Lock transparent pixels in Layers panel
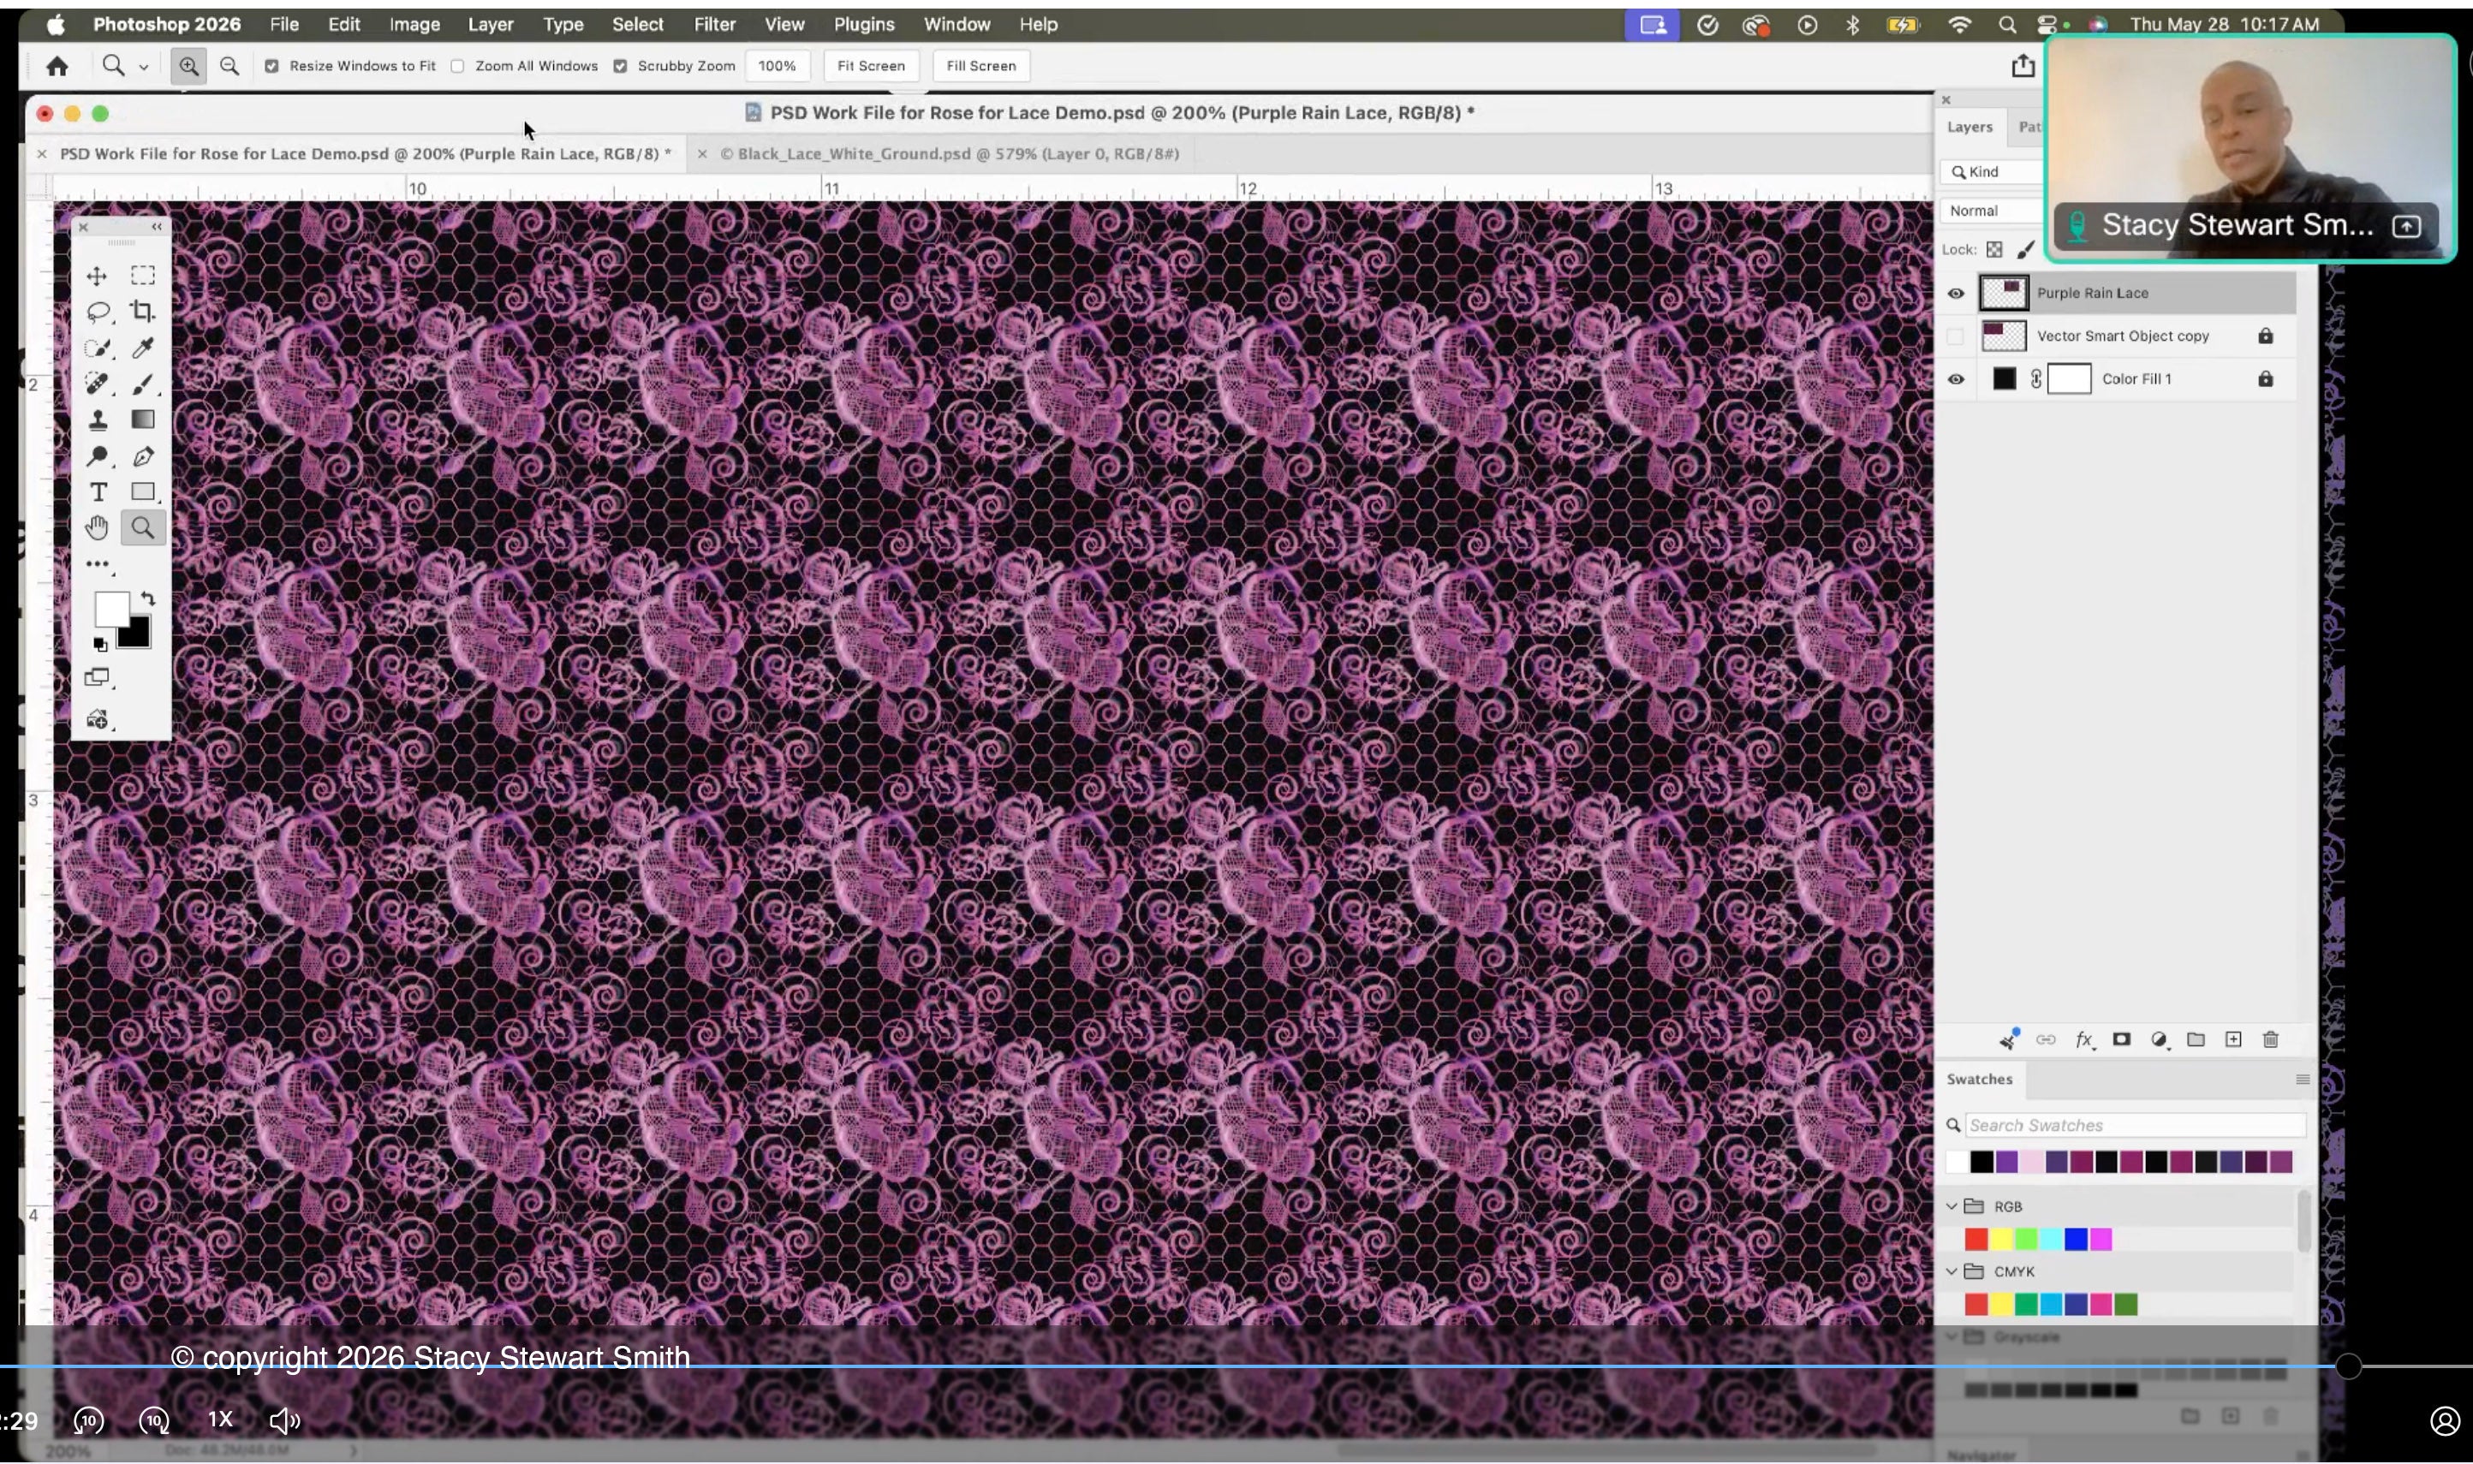 (1993, 250)
